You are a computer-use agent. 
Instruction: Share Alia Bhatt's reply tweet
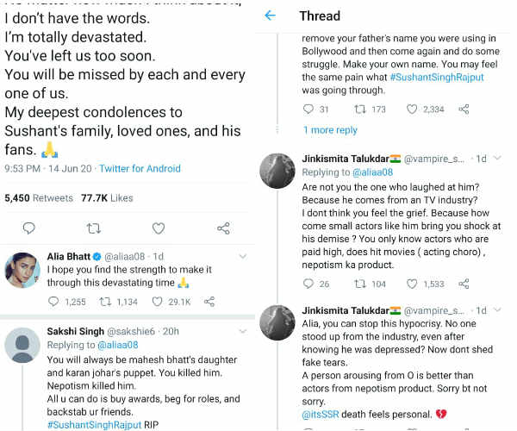click(209, 302)
